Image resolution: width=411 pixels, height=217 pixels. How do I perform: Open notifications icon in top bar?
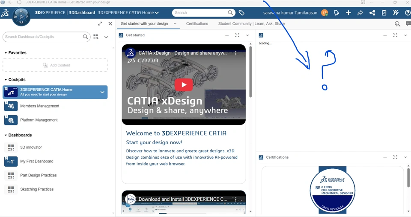pos(336,13)
